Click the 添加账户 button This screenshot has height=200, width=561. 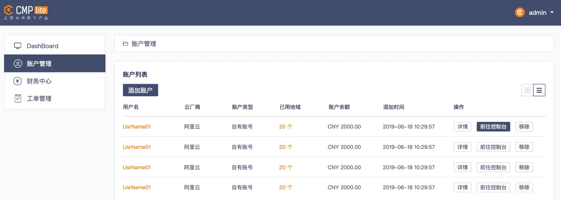click(140, 90)
